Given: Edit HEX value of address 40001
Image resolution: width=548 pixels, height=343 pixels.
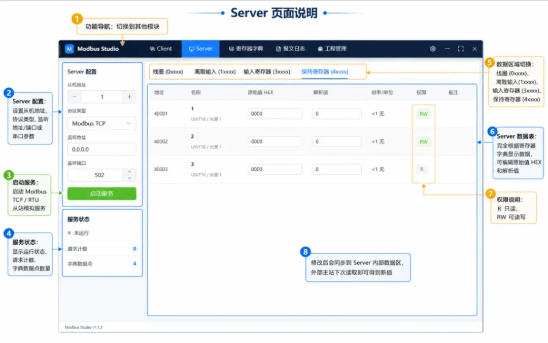Looking at the screenshot, I should (275, 114).
